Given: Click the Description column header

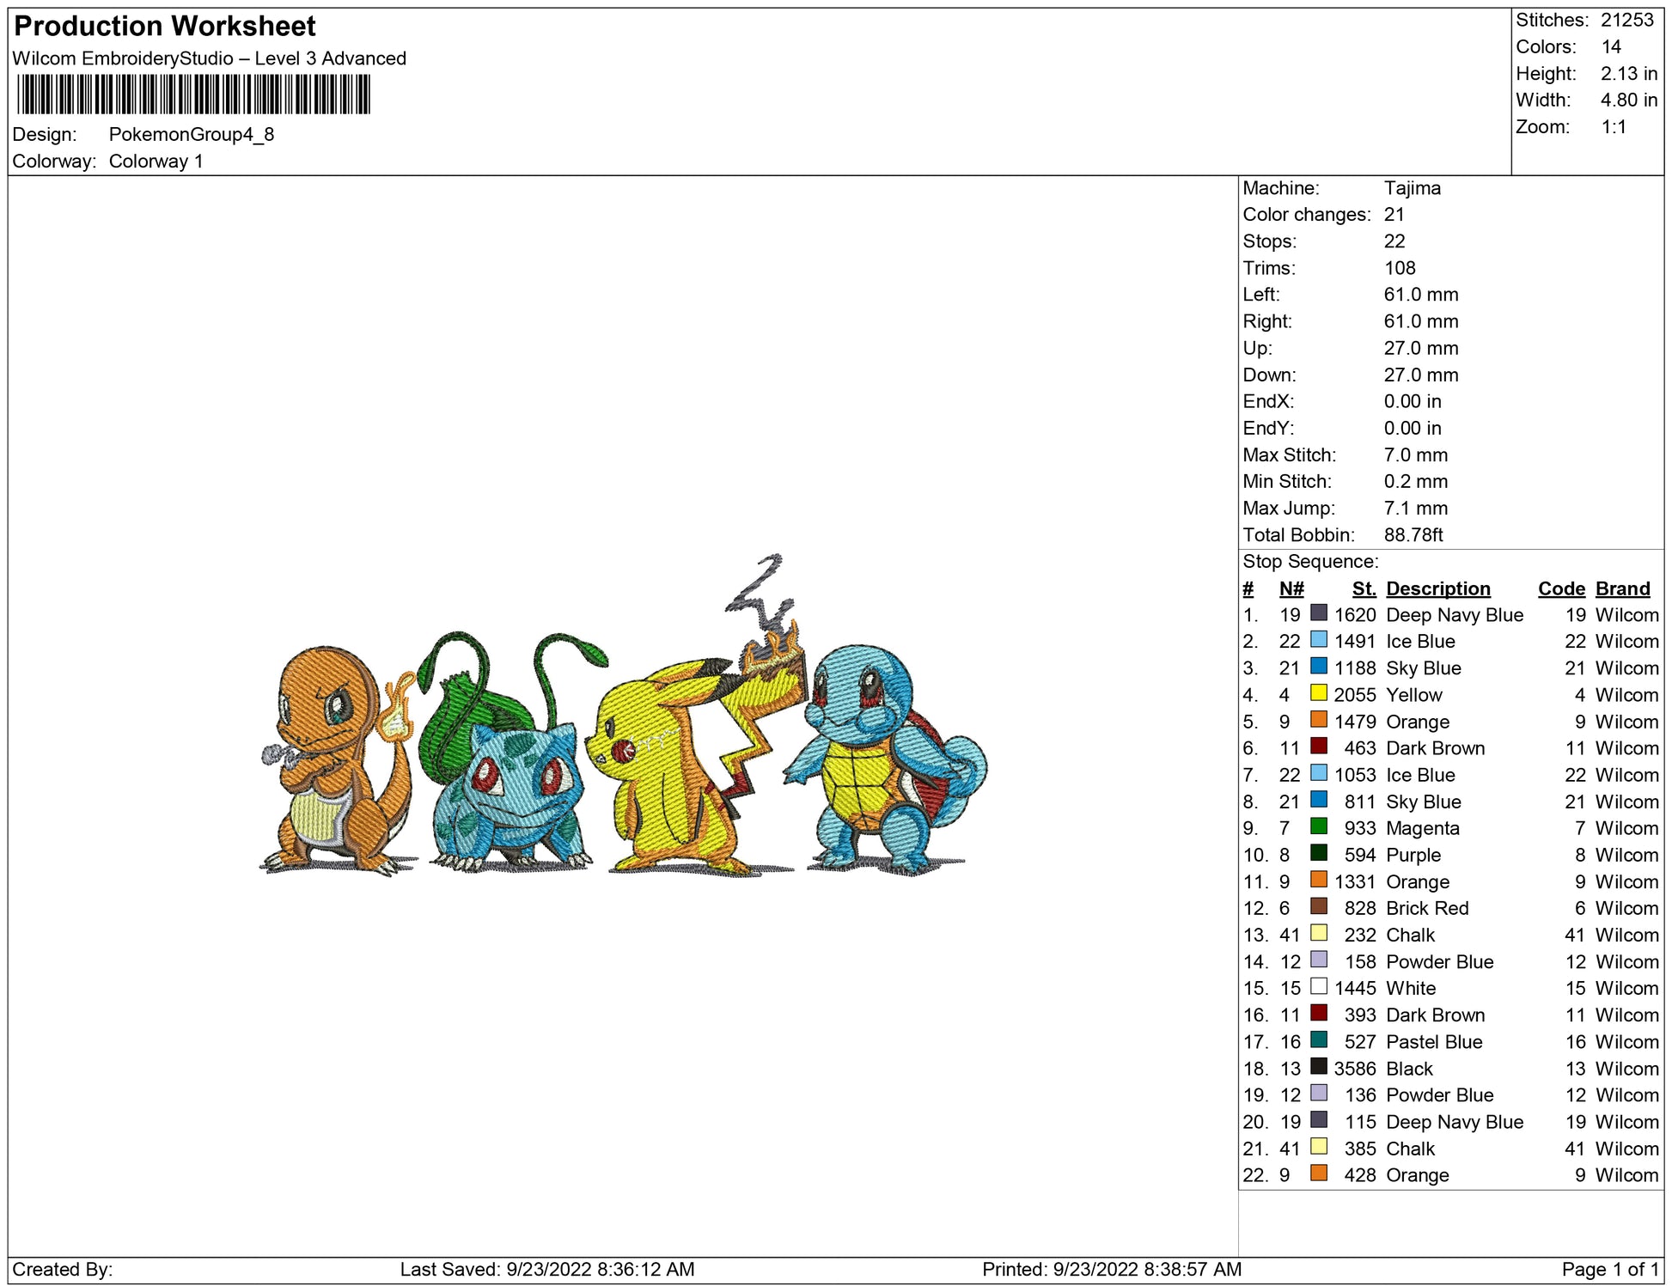Looking at the screenshot, I should pos(1437,588).
